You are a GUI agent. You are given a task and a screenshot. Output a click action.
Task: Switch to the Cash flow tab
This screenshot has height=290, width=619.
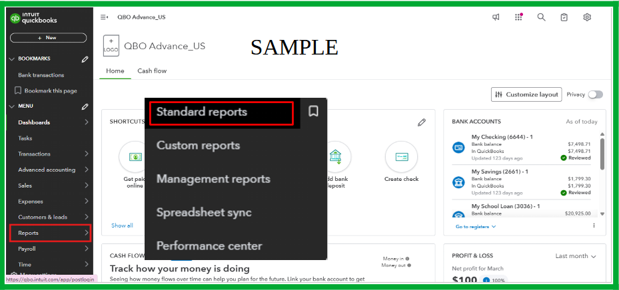[x=152, y=71]
